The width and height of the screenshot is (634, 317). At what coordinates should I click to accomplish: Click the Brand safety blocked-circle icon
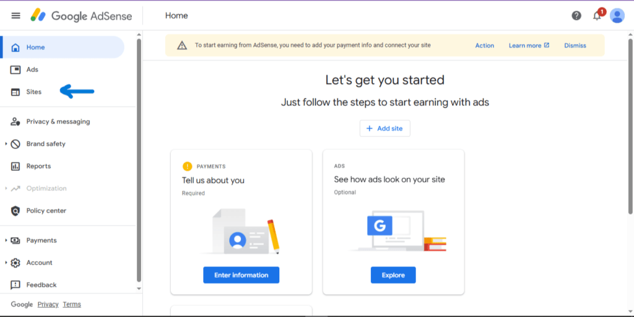tap(15, 144)
